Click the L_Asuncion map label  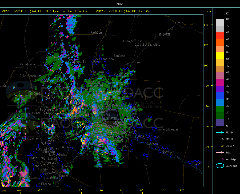[133, 62]
